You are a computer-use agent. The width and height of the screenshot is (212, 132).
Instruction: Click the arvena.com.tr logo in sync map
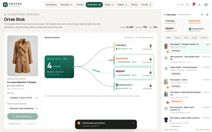tap(117, 85)
